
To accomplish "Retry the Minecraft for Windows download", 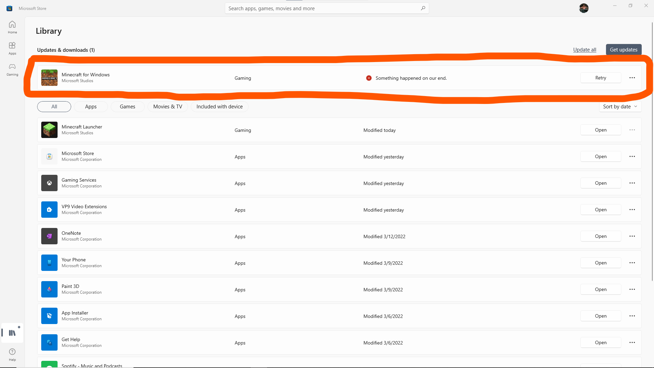I will point(601,78).
